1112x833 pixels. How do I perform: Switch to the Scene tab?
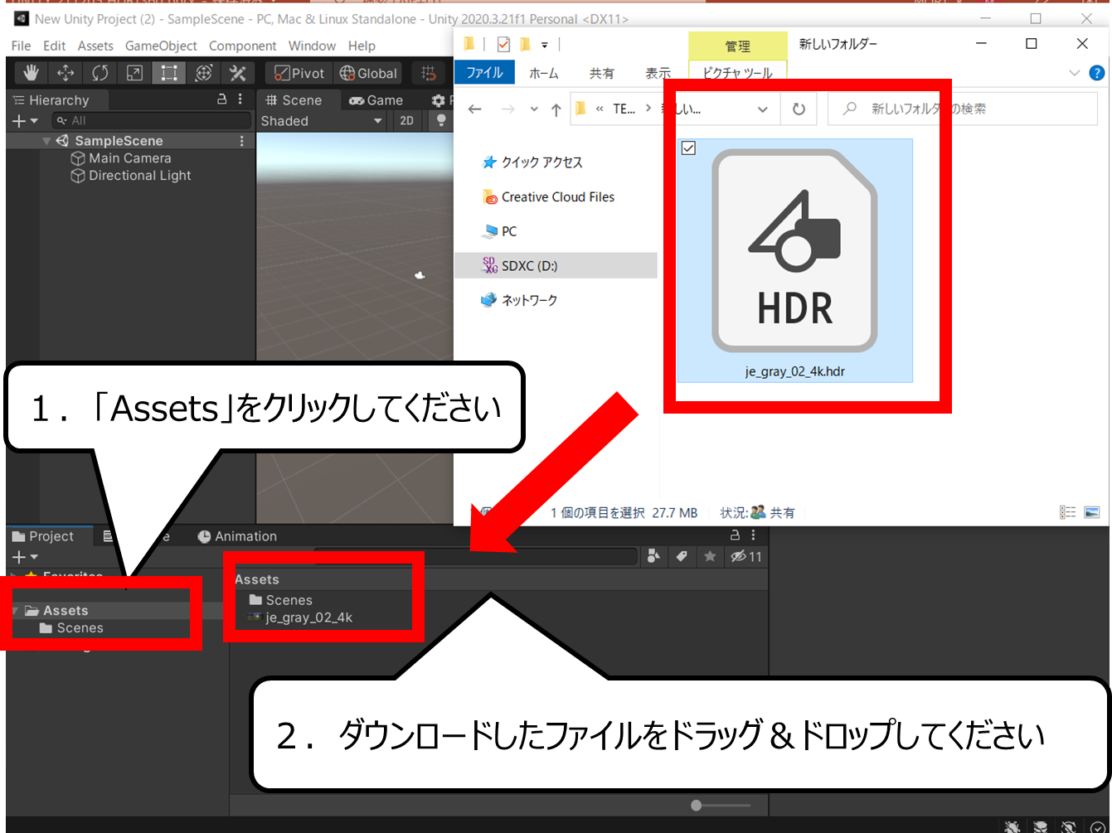tap(294, 100)
